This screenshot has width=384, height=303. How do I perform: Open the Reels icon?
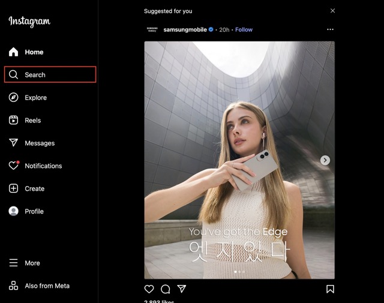coord(13,120)
